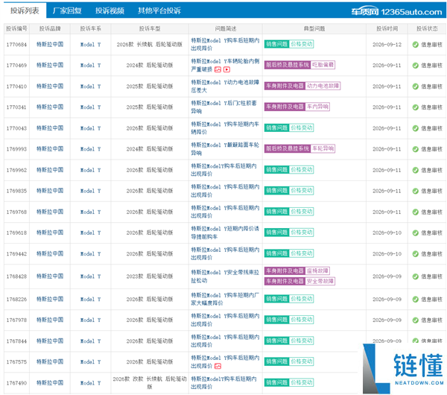Screen dimensions: 447x395
Task: Open complaint about 动力电池故障压差大
Action: [225, 86]
